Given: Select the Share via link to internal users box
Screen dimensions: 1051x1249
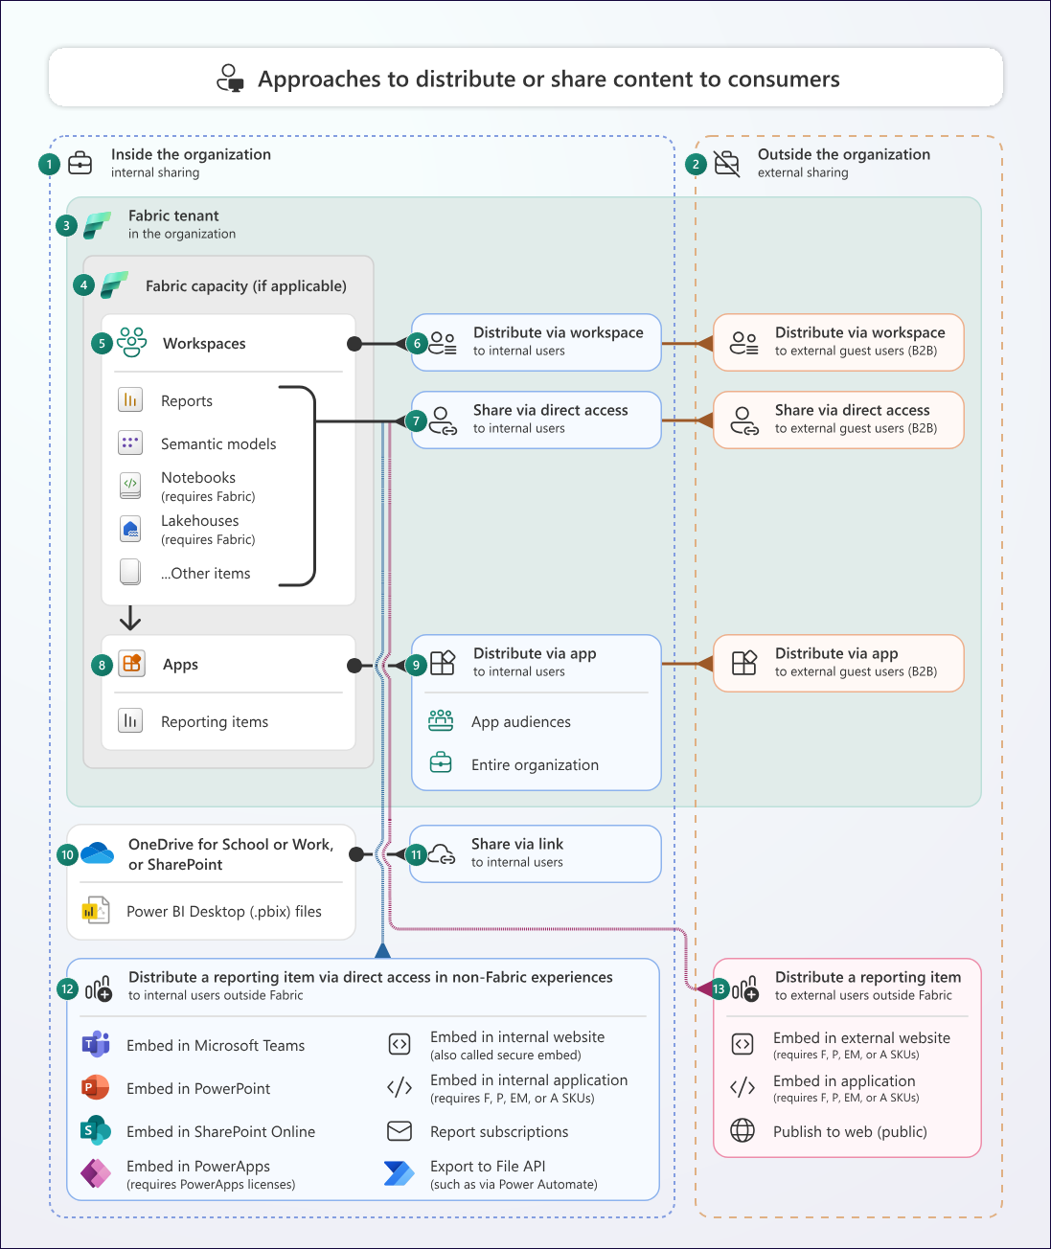Looking at the screenshot, I should point(537,853).
